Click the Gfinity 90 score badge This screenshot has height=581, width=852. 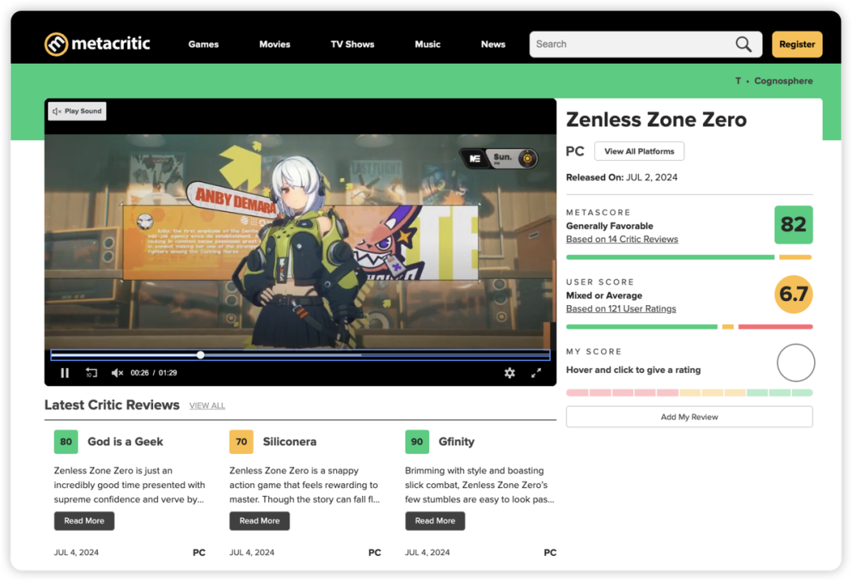tap(417, 442)
